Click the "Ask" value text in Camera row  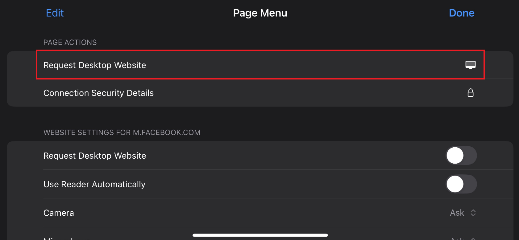click(457, 213)
